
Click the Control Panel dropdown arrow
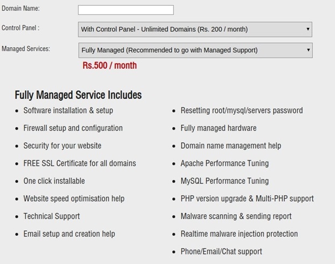point(308,29)
